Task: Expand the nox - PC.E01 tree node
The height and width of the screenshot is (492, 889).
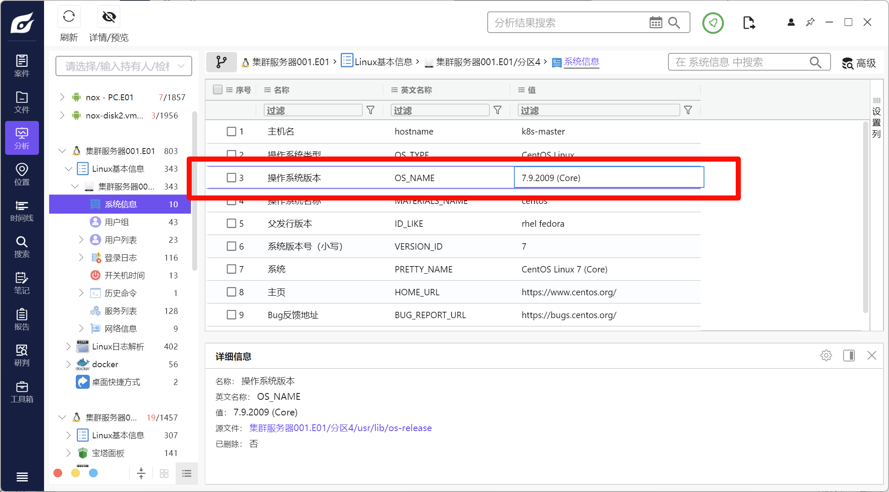Action: [62, 97]
